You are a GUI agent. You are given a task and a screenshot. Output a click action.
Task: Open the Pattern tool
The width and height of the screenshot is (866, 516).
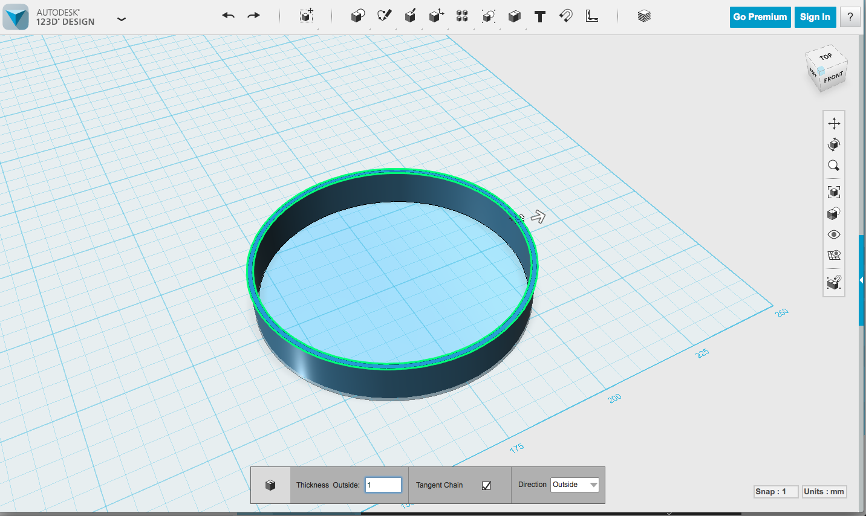462,16
